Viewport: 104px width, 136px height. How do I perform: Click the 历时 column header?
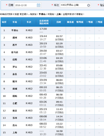59,22
